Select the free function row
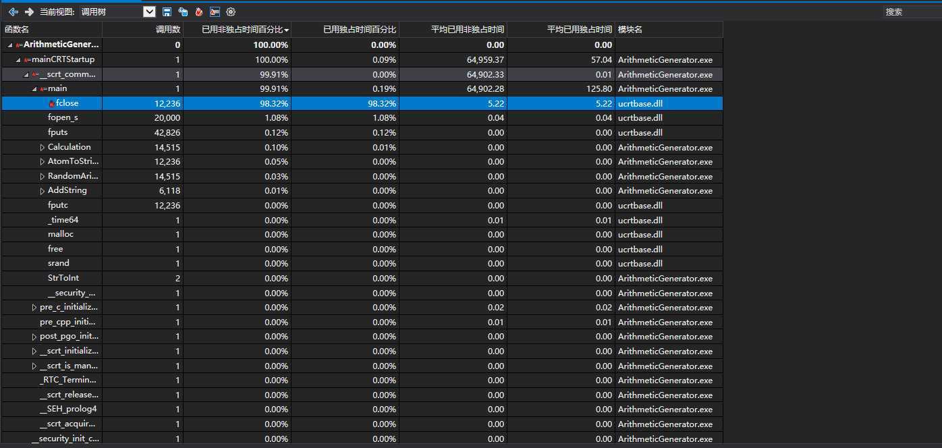The height and width of the screenshot is (448, 942). (x=362, y=249)
